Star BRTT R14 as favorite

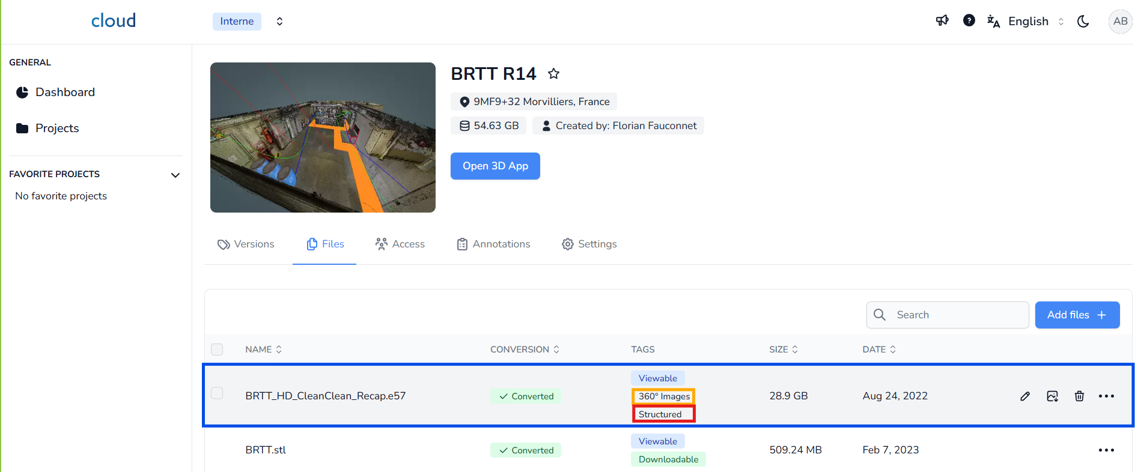pyautogui.click(x=553, y=74)
